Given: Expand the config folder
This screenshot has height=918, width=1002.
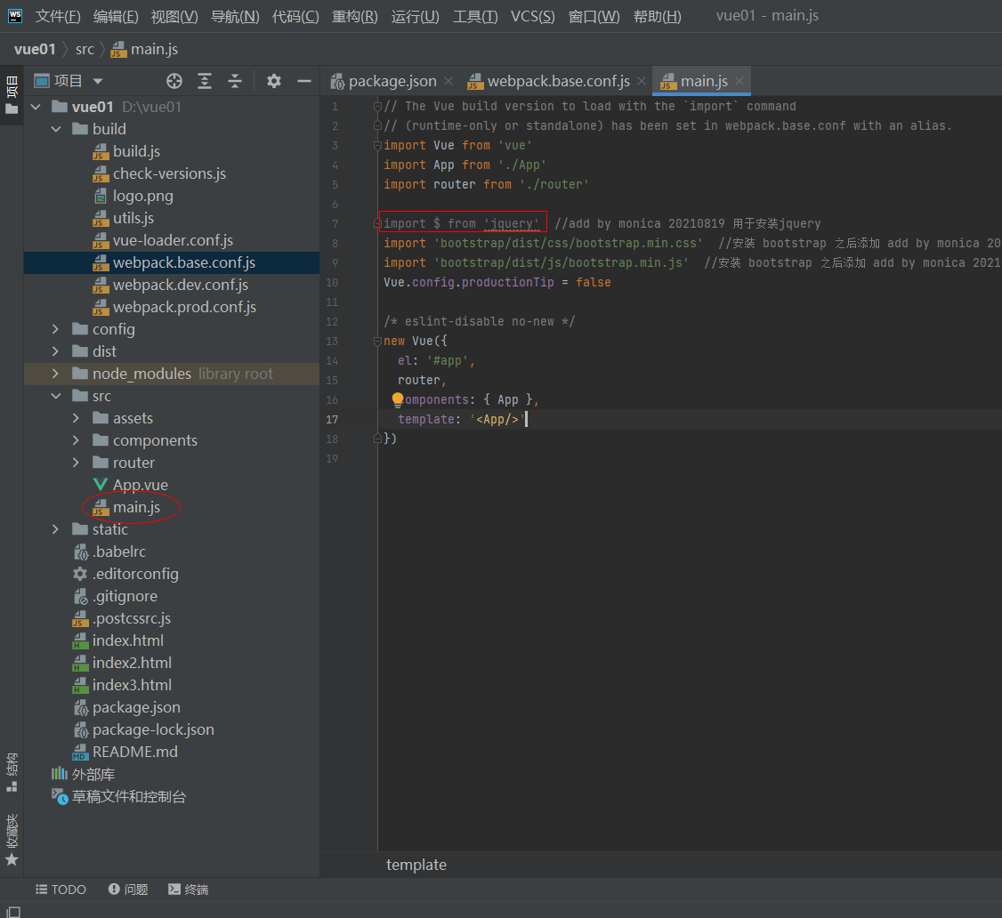Looking at the screenshot, I should coord(56,329).
